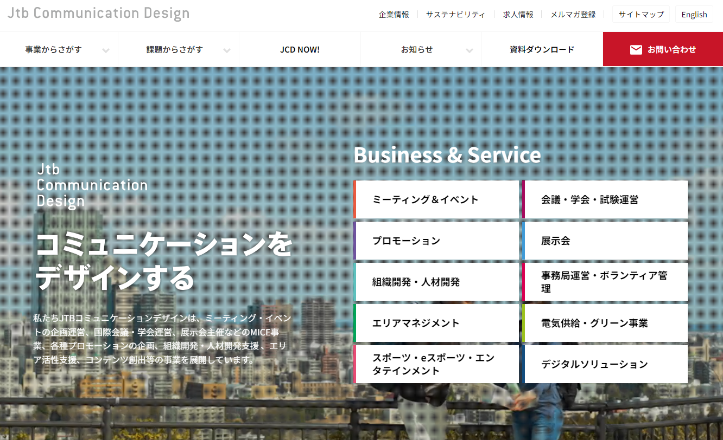Select スポーツ・eスポーツ・エンタテインメント tile
723x440 pixels.
[436, 364]
